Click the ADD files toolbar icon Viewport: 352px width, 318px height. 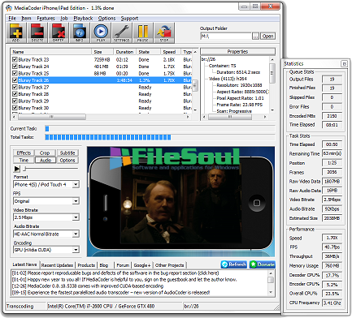16,32
